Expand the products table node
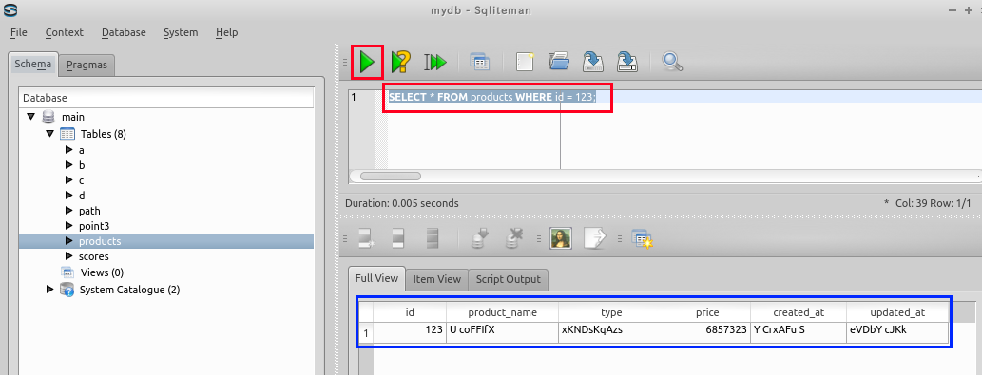The width and height of the screenshot is (982, 375). (68, 240)
